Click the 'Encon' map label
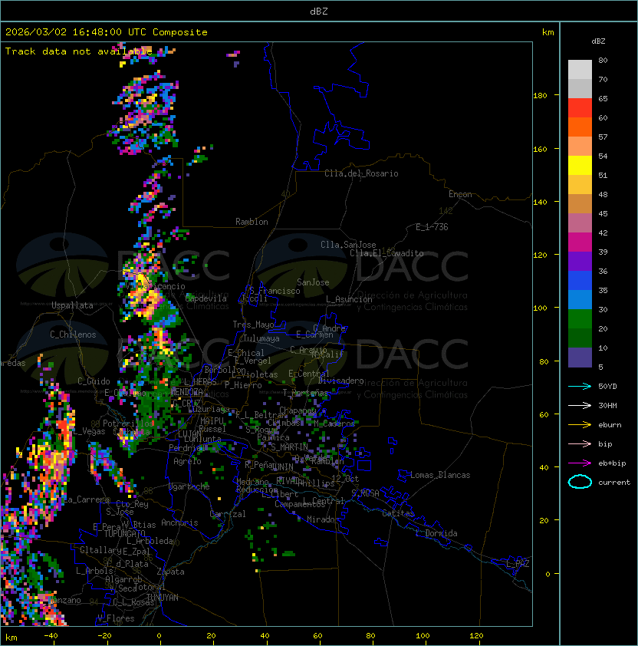 (460, 194)
